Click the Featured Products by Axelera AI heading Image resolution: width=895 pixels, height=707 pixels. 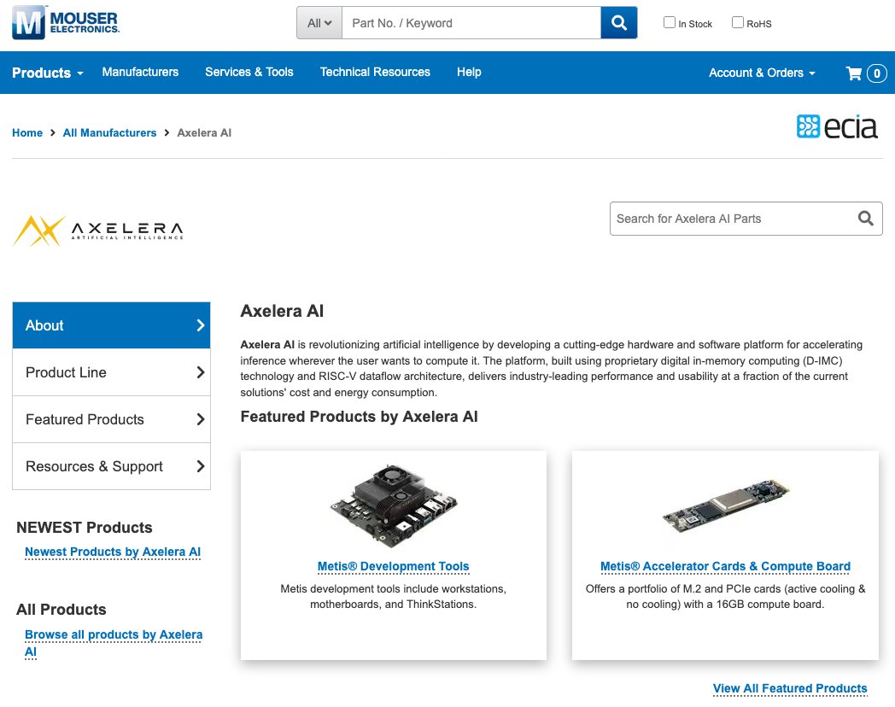(359, 417)
